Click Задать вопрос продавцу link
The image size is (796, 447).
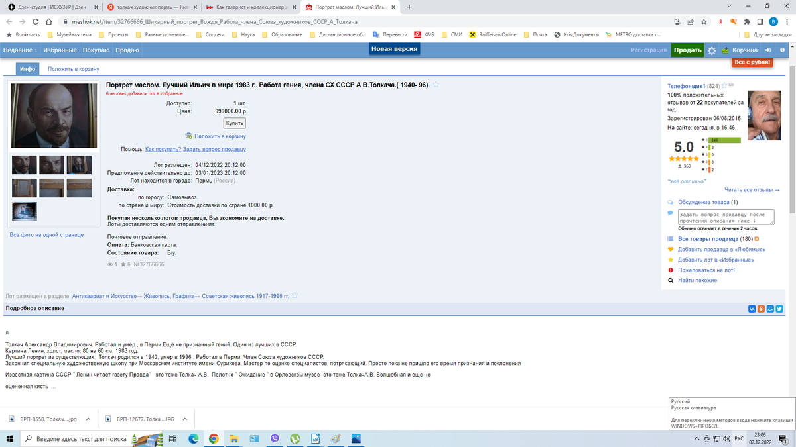tap(214, 150)
